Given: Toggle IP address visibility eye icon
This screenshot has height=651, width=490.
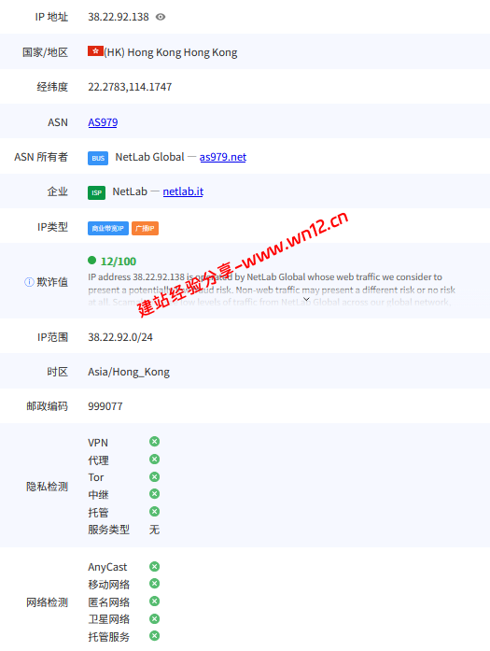Looking at the screenshot, I should [161, 17].
